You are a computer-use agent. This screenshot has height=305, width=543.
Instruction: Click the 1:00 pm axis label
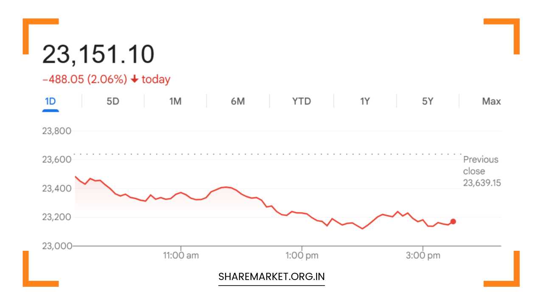(302, 255)
